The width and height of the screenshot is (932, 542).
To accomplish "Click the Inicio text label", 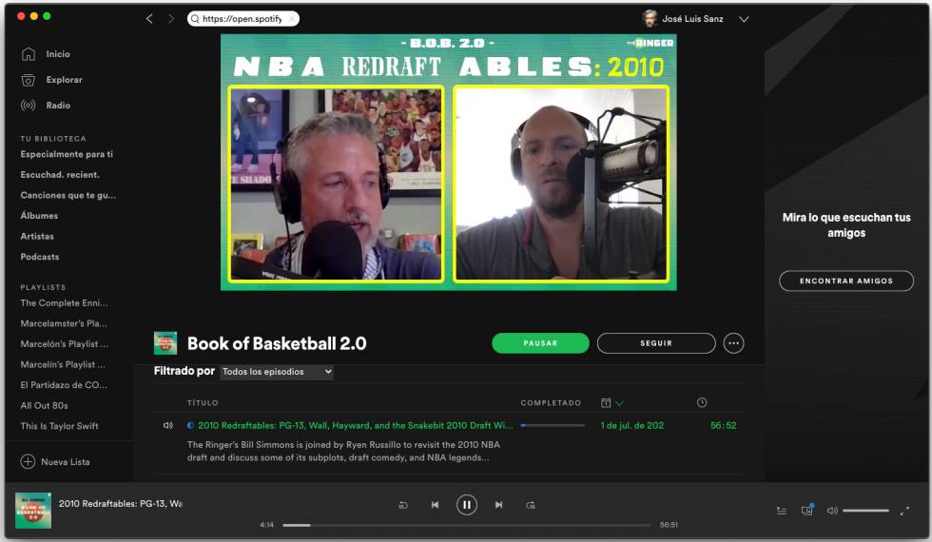I will (58, 54).
